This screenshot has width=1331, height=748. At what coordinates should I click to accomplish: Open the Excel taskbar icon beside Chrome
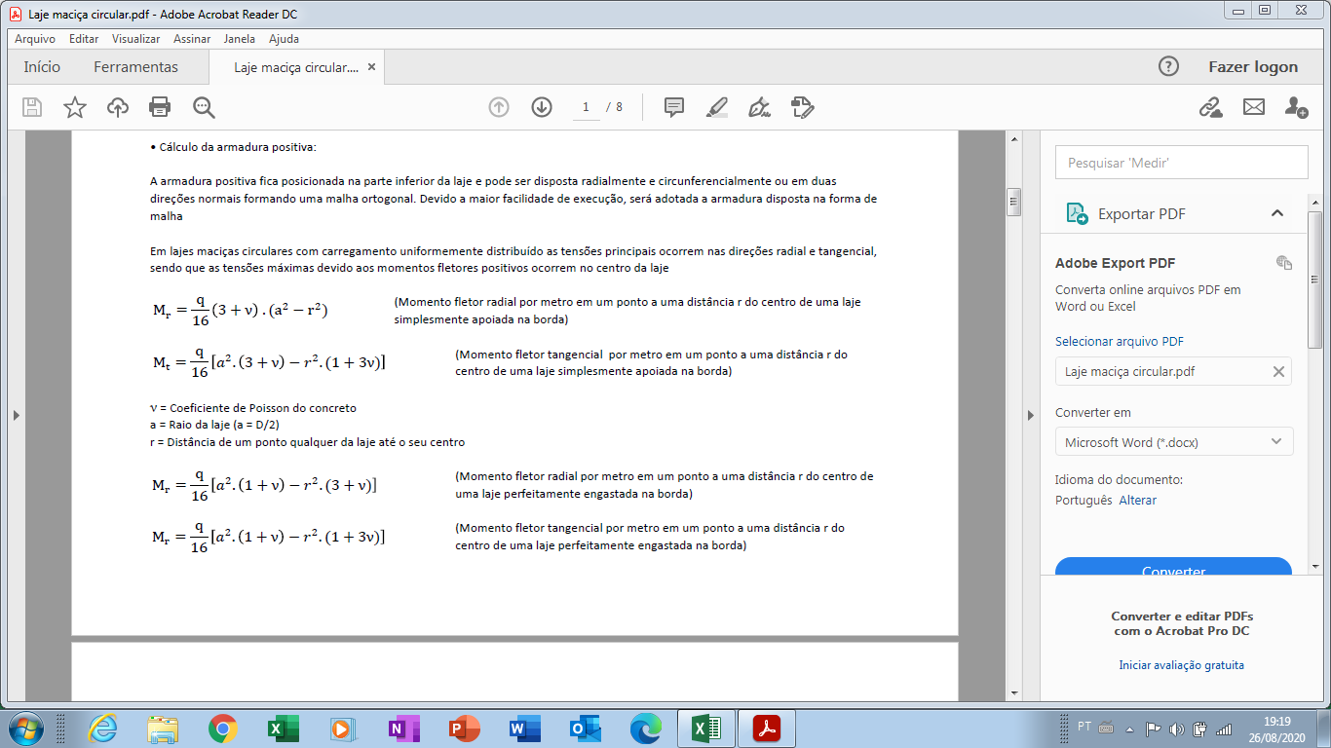[x=284, y=728]
